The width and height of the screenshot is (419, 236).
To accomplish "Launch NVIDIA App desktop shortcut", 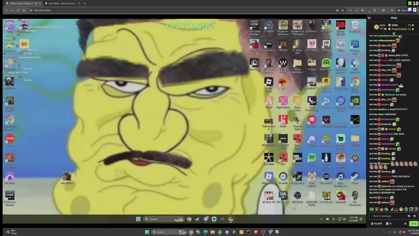I will [355, 103].
